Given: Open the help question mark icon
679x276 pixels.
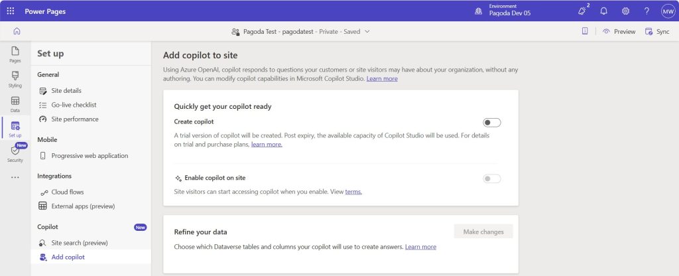Looking at the screenshot, I should (647, 11).
